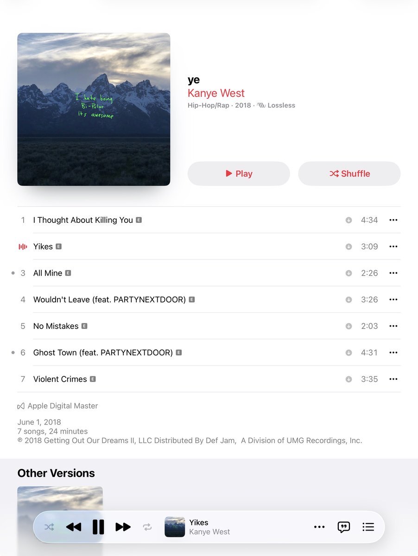
Task: Play the album with the Play button
Action: coord(239,174)
